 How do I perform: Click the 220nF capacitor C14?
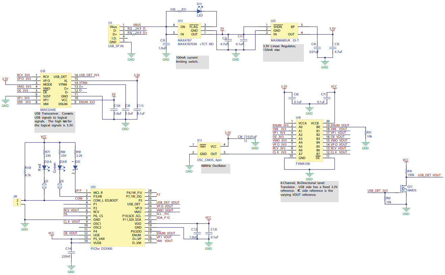pyautogui.click(x=71, y=252)
